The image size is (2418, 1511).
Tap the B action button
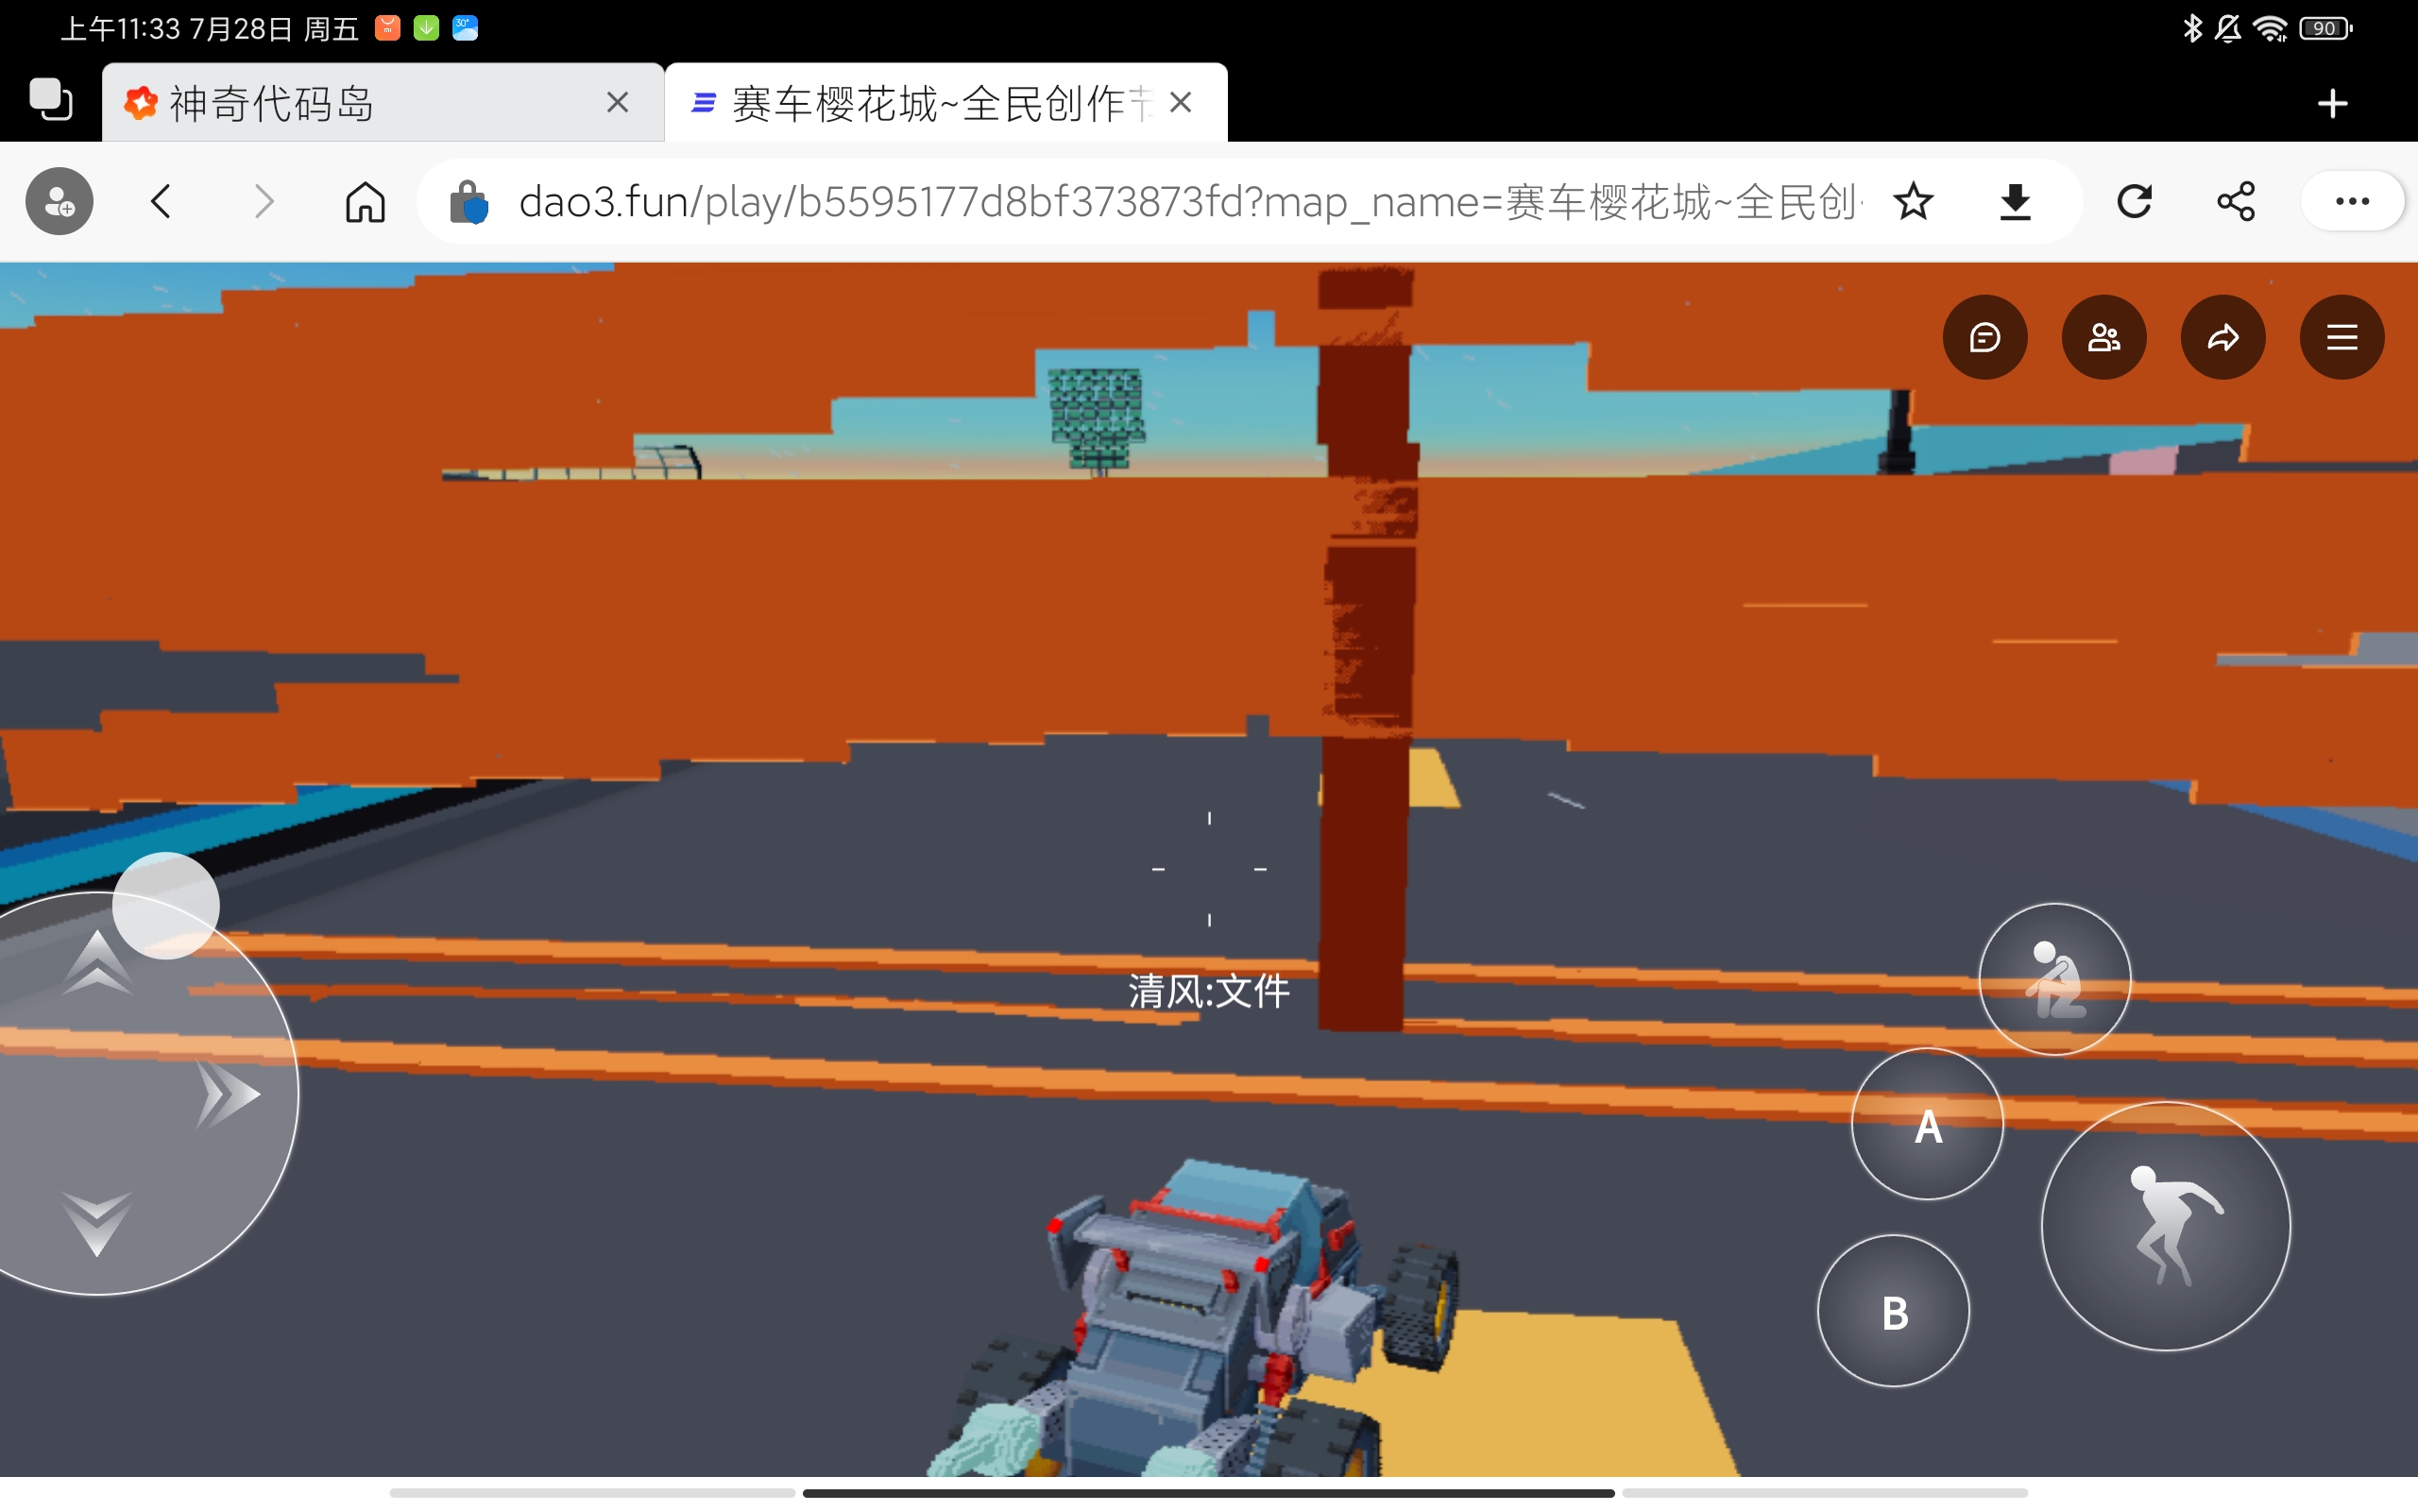(1894, 1311)
